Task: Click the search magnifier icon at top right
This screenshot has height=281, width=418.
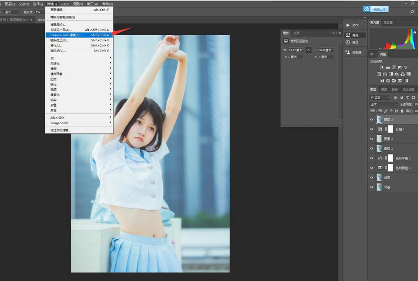Action: [411, 12]
